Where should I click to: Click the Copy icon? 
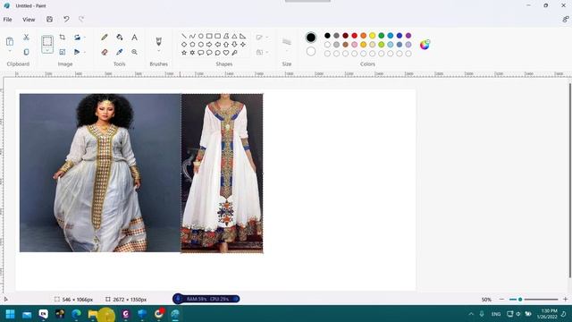26,52
